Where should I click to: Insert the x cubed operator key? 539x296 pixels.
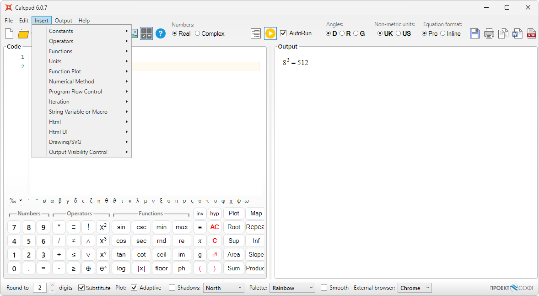coord(103,241)
